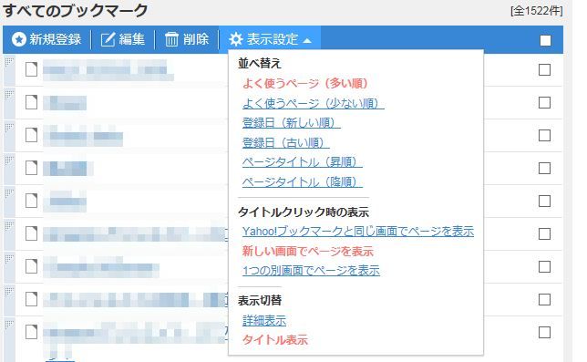
Task: Click the ninth bookmark row page icon
Action: 31,332
